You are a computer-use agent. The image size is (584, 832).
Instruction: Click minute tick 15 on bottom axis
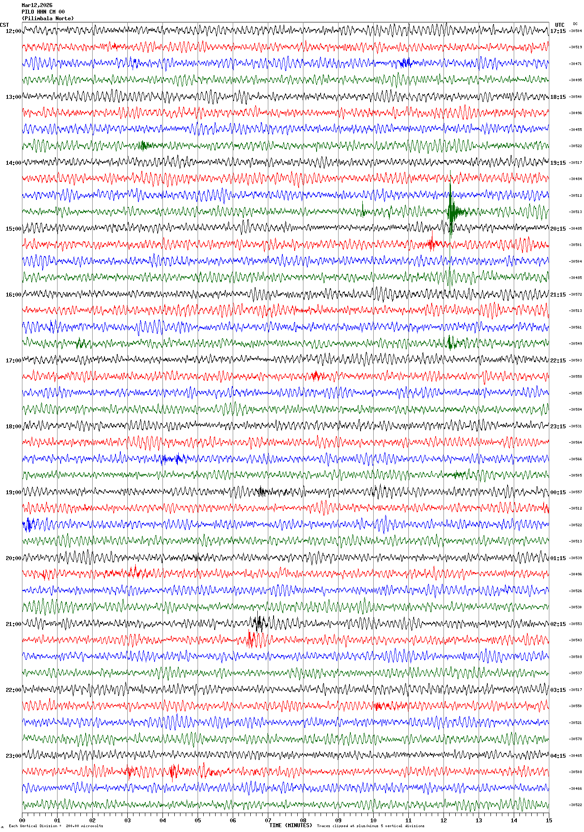[x=549, y=820]
